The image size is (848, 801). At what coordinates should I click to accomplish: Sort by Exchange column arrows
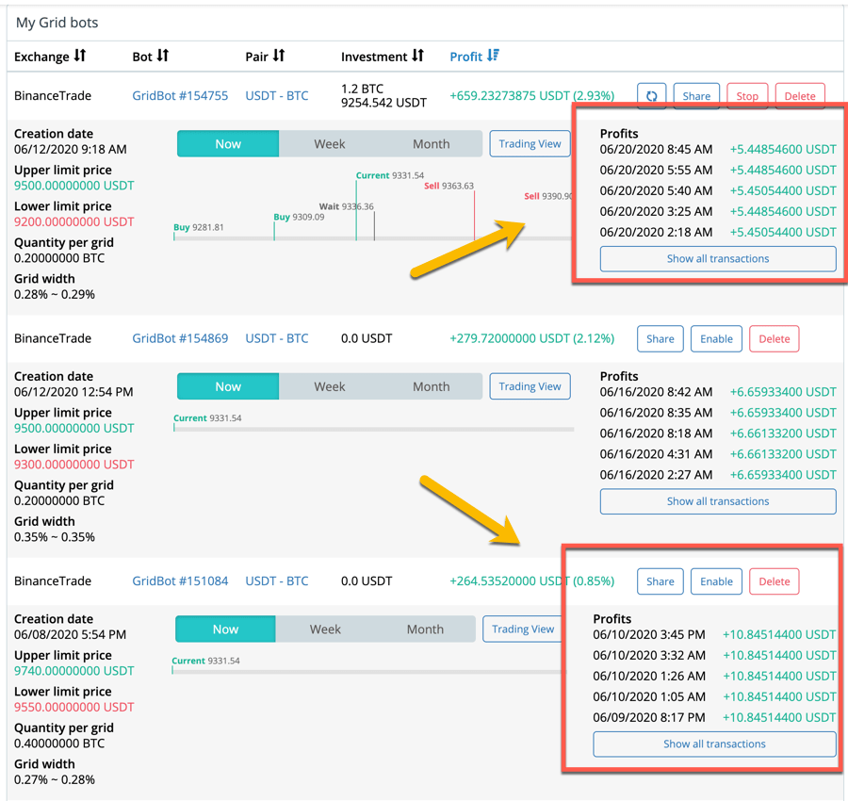(80, 57)
